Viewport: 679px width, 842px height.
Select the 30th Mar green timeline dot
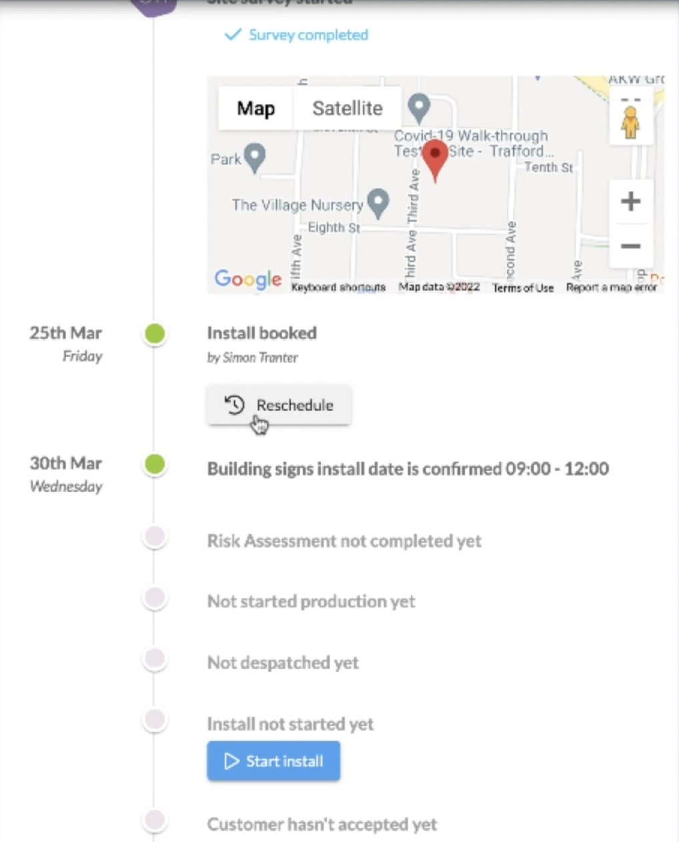pyautogui.click(x=155, y=464)
